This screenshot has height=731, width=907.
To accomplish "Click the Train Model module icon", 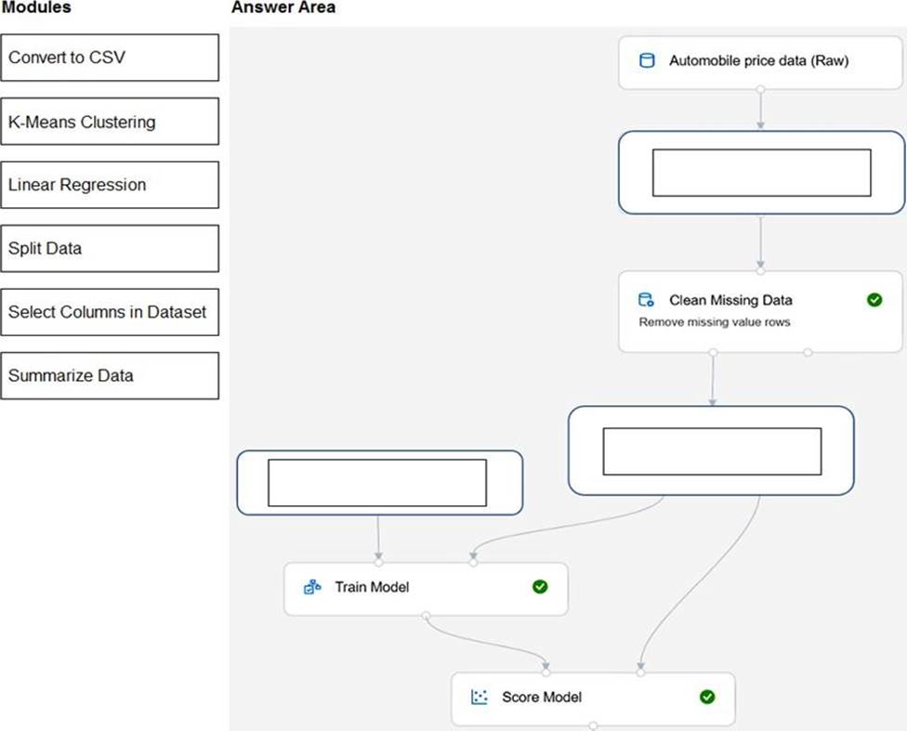I will (x=312, y=587).
